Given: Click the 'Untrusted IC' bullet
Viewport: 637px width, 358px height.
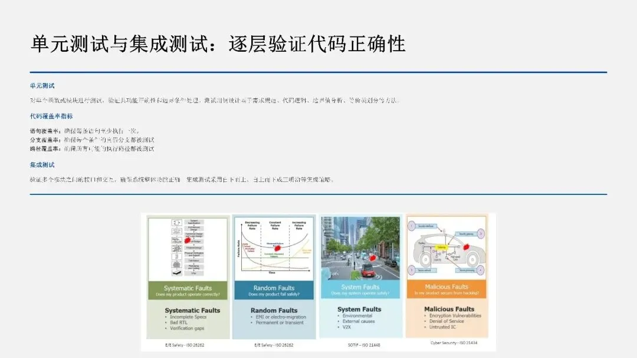Looking at the screenshot, I should 442,327.
